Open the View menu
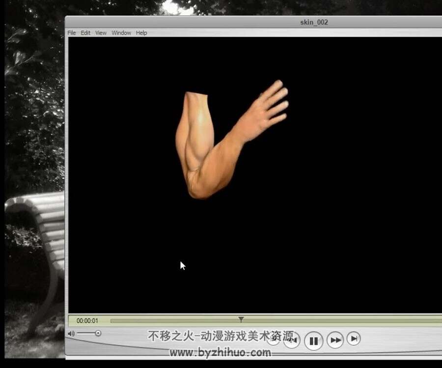The height and width of the screenshot is (368, 442). click(x=101, y=33)
